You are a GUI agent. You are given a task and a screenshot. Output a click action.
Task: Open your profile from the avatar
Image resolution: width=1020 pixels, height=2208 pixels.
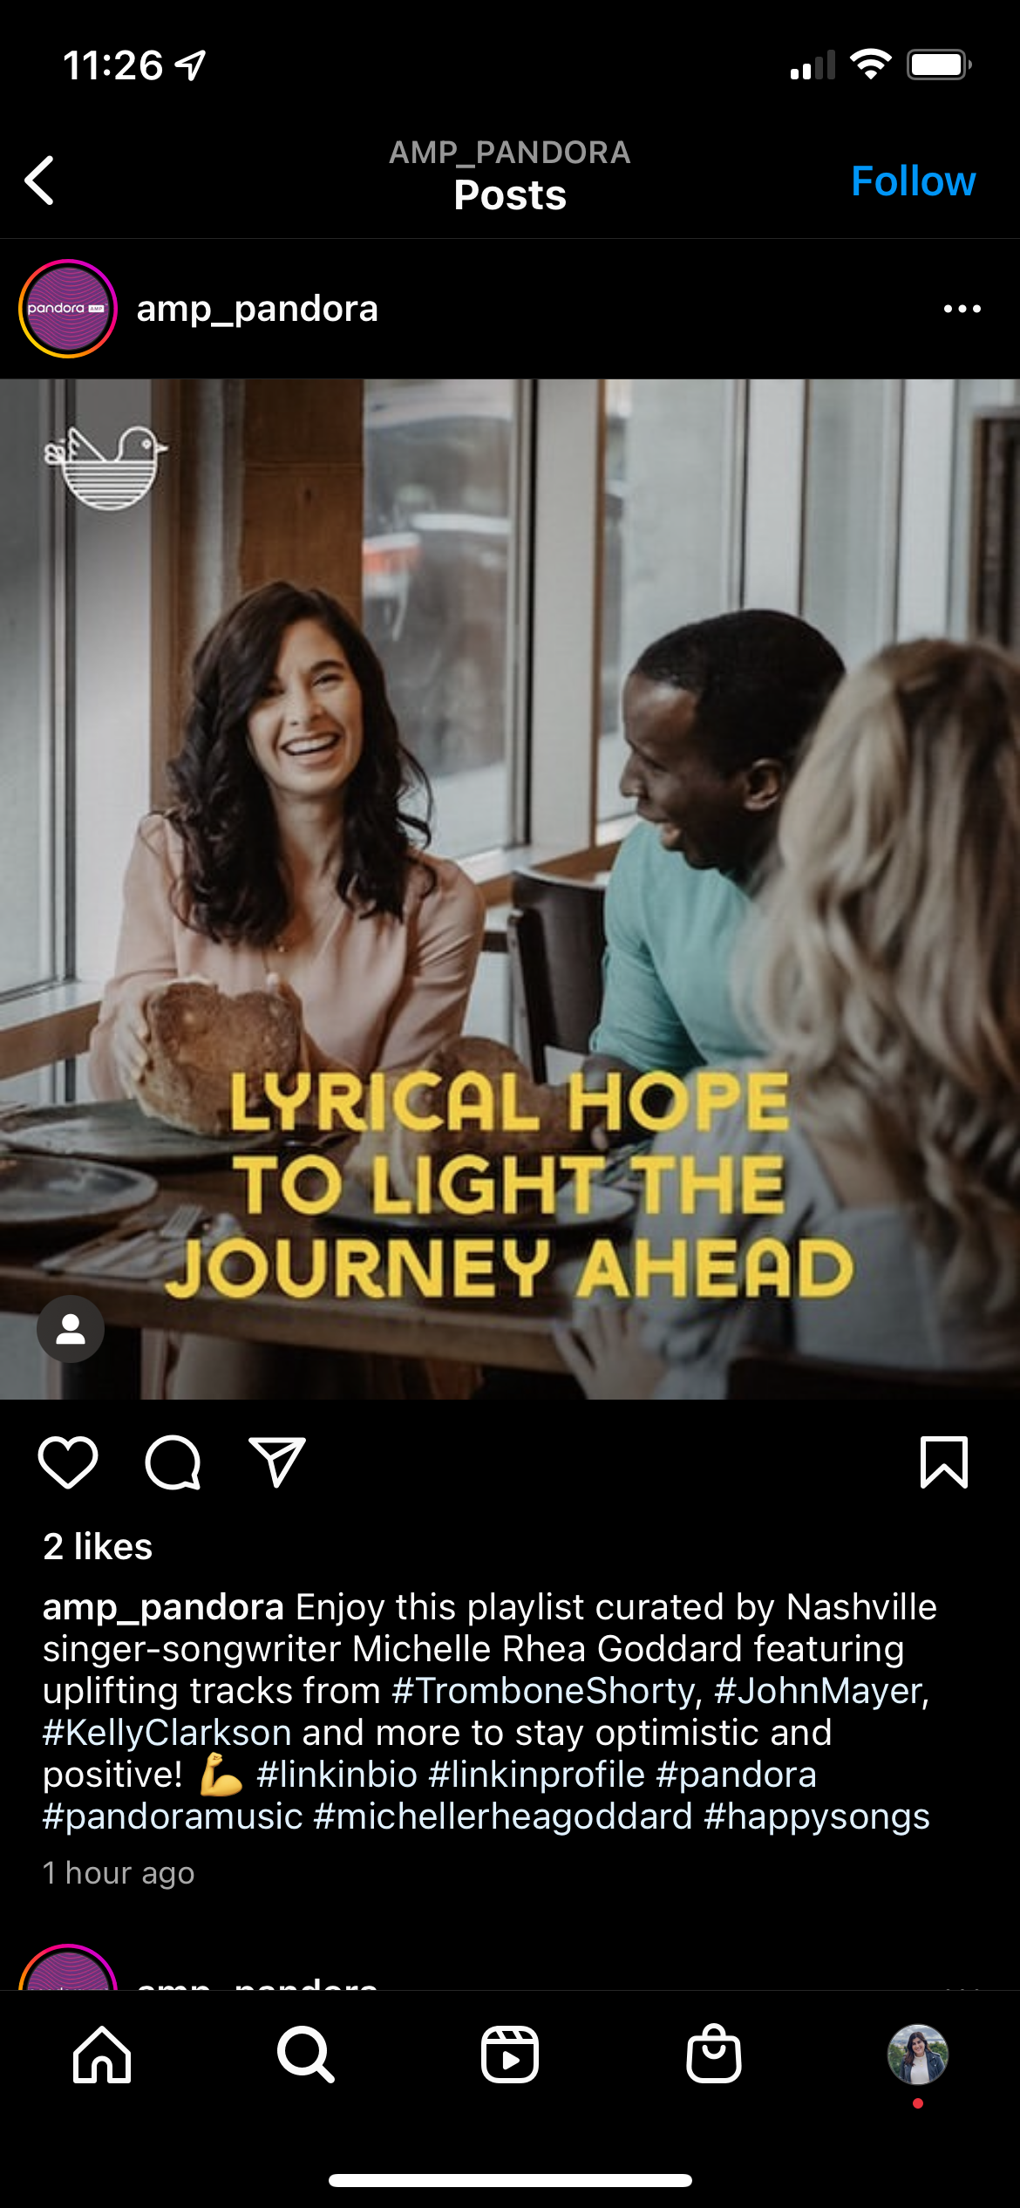(918, 2055)
